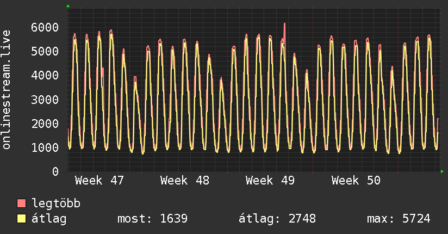Click the yellow átlag legend swatch

22,219
